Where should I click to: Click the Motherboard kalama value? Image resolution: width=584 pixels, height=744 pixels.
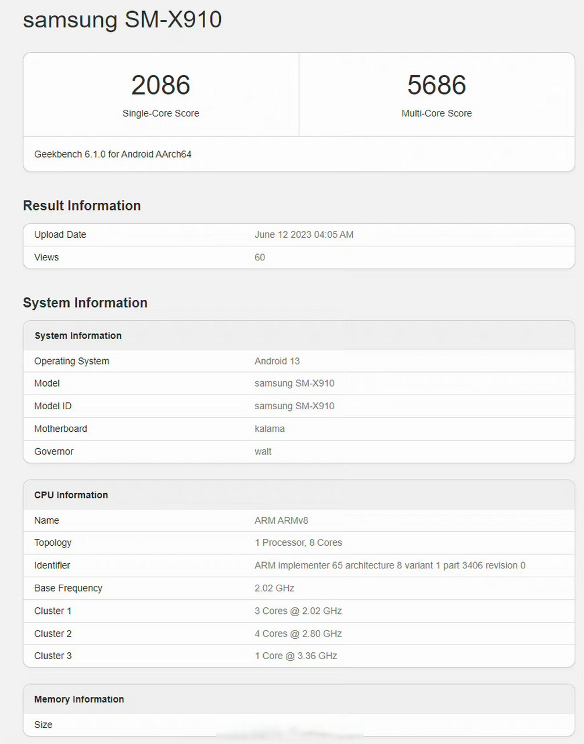pyautogui.click(x=270, y=428)
